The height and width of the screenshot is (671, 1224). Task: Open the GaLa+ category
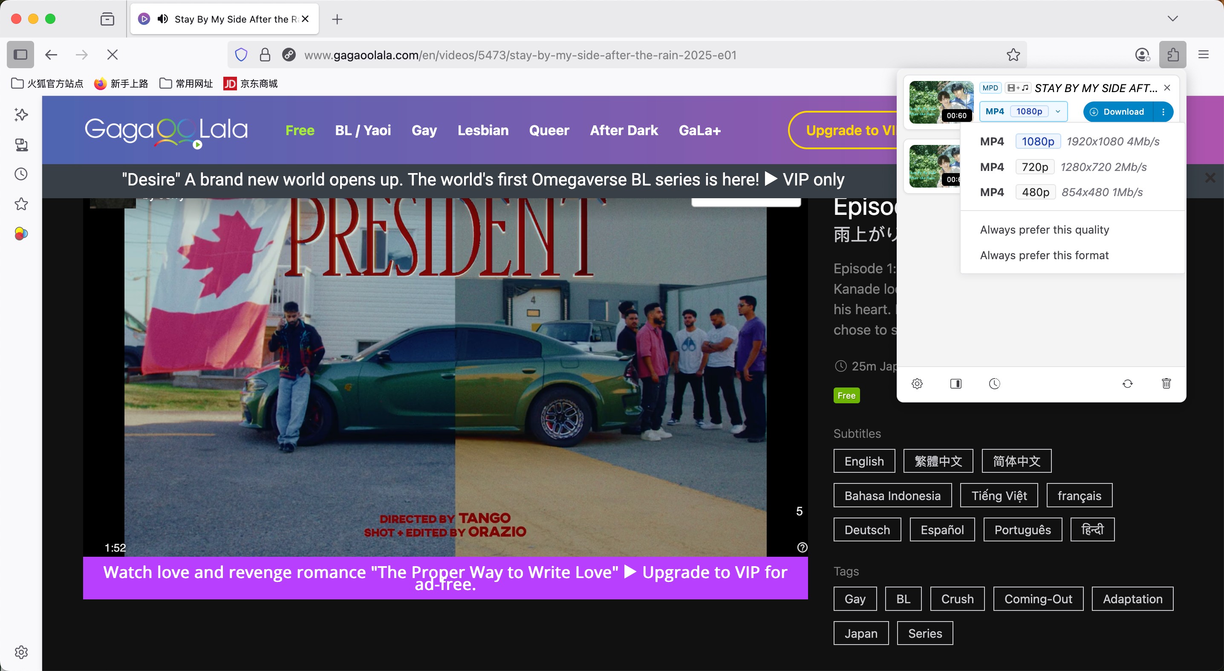coord(699,130)
